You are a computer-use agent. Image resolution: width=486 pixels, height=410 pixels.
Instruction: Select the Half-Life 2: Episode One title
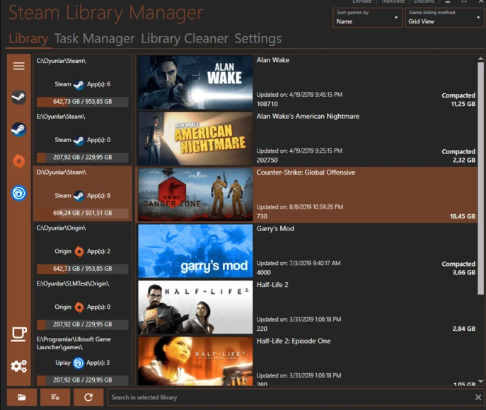(x=294, y=341)
